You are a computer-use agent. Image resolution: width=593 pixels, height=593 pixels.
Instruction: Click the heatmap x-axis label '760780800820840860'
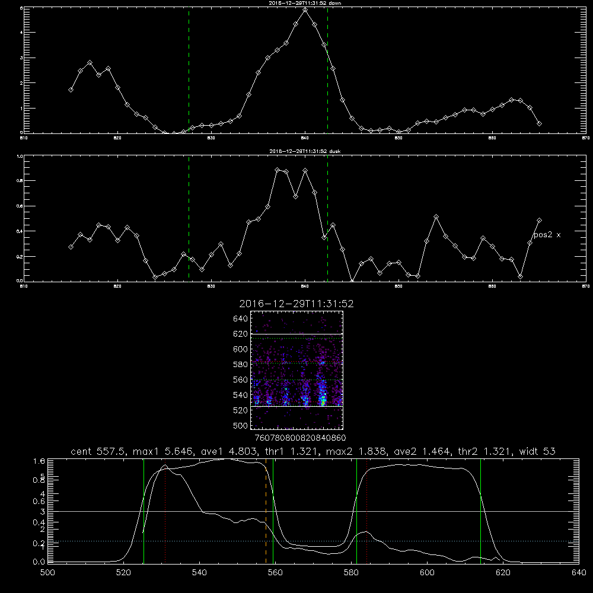(301, 438)
